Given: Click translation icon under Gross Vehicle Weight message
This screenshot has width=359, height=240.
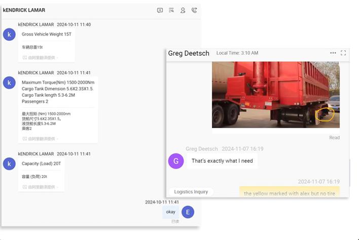Looking at the screenshot, I should pos(25,58).
